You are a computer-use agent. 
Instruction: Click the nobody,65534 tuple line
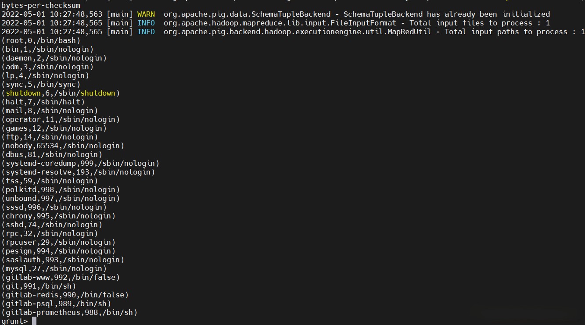point(63,146)
